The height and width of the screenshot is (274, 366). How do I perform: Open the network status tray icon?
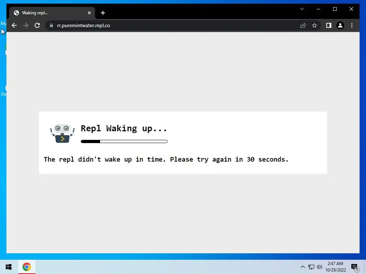311,267
